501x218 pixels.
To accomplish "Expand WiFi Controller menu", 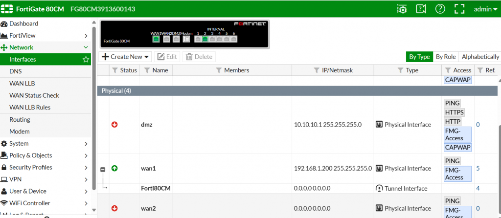I will point(46,203).
